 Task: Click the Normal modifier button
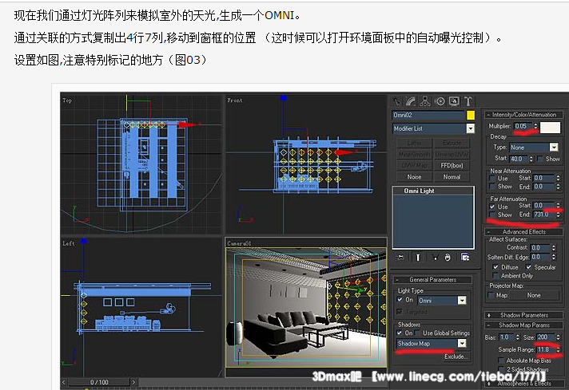pos(452,177)
